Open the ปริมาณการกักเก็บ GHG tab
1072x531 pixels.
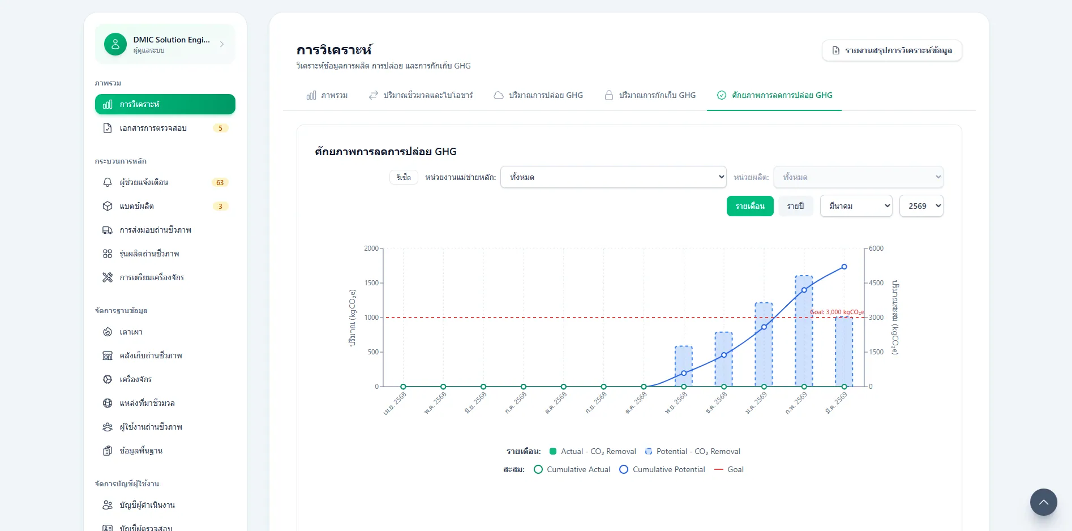650,95
